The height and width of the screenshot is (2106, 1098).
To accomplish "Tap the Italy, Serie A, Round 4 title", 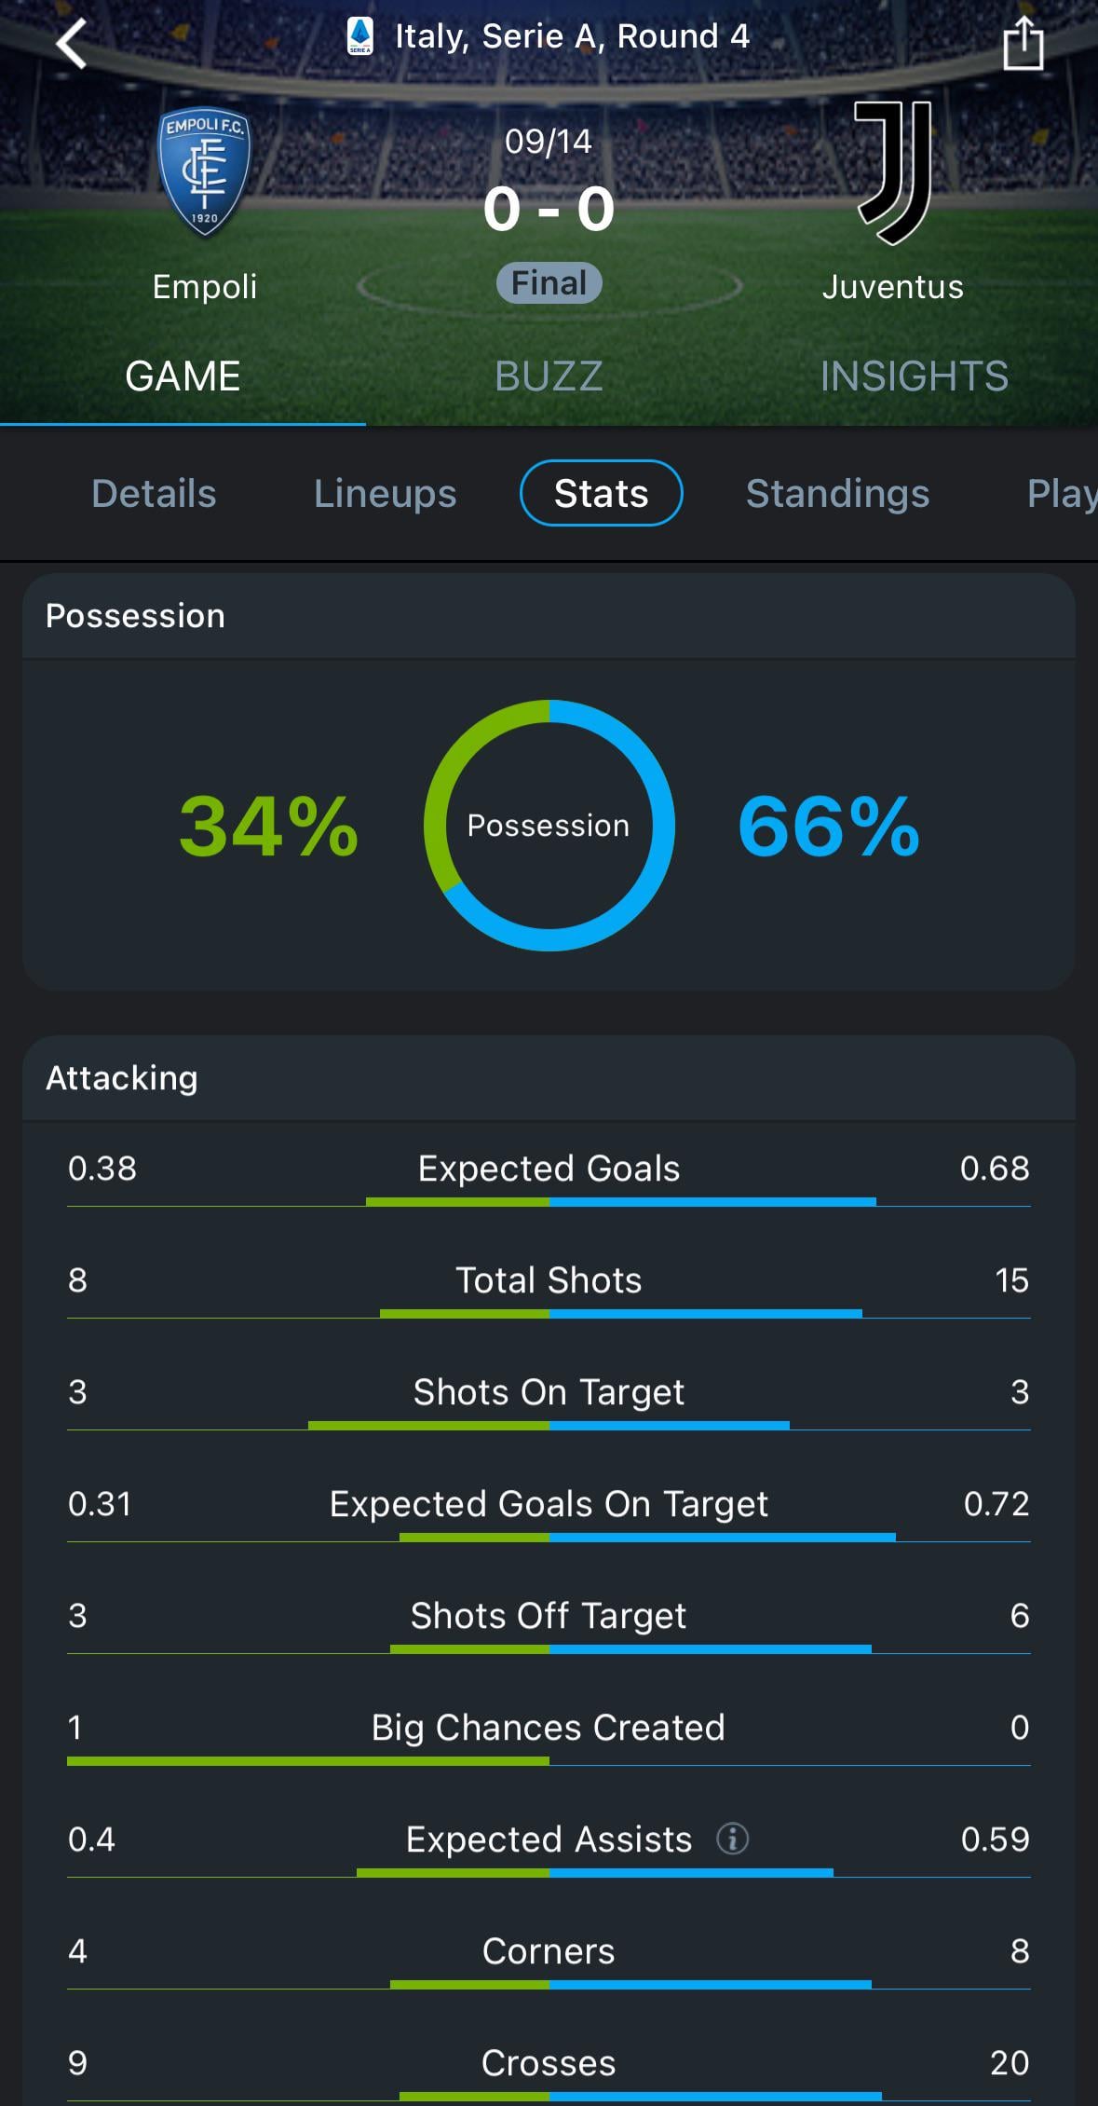I will pos(572,36).
